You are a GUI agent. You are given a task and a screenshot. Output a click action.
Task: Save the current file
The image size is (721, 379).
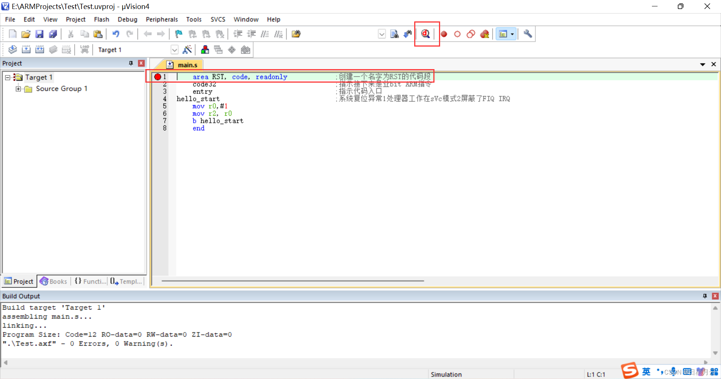(39, 34)
